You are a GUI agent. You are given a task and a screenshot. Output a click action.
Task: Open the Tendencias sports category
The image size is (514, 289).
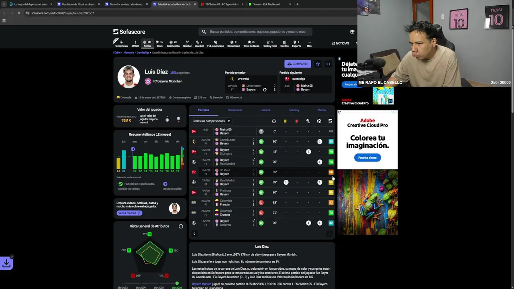pyautogui.click(x=121, y=43)
